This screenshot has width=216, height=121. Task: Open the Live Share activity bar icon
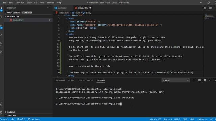coord(1,52)
